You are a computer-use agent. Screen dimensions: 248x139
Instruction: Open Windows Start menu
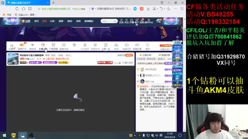(4, 135)
